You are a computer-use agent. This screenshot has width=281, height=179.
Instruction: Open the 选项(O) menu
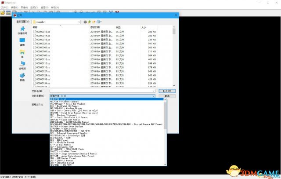pyautogui.click(x=34, y=7)
